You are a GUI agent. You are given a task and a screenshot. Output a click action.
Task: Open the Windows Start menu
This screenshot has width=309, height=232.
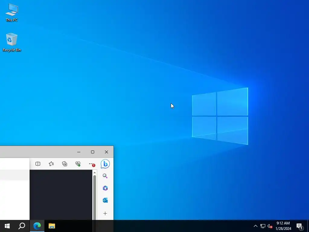7,226
